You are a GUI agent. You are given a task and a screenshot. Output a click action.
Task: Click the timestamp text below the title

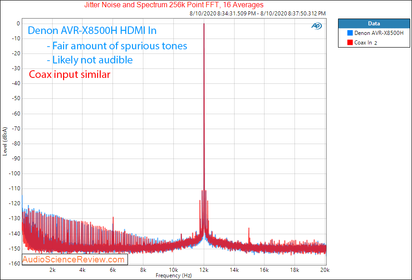(x=258, y=14)
